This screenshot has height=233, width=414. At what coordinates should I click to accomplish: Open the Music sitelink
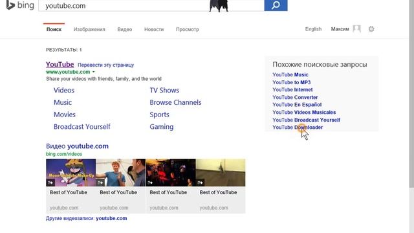click(x=63, y=102)
